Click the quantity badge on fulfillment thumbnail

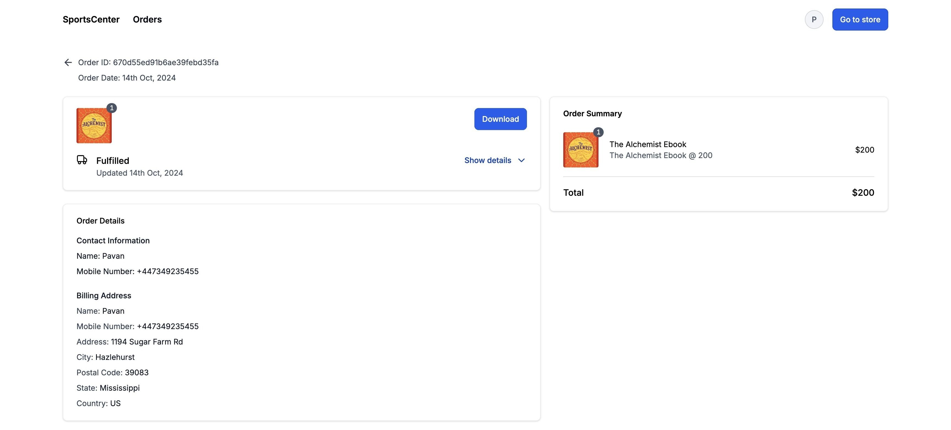111,108
